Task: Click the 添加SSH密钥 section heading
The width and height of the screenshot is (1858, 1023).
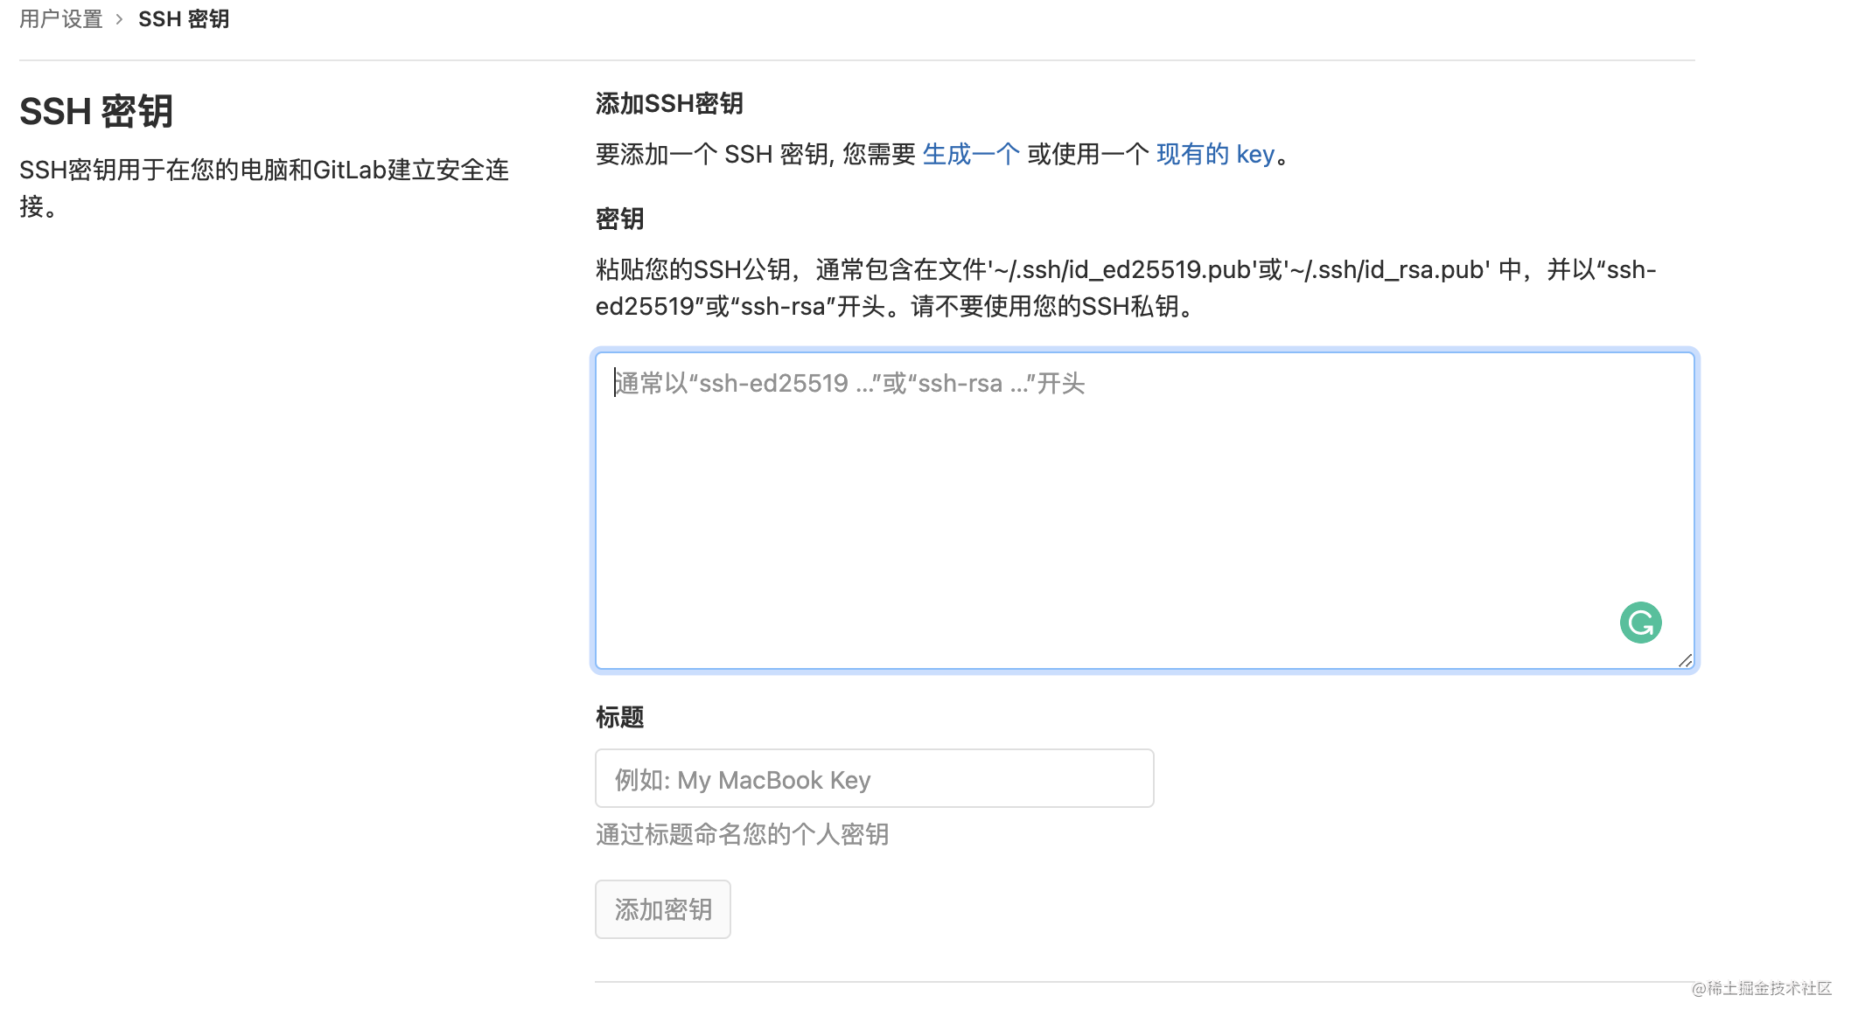Action: pyautogui.click(x=669, y=103)
